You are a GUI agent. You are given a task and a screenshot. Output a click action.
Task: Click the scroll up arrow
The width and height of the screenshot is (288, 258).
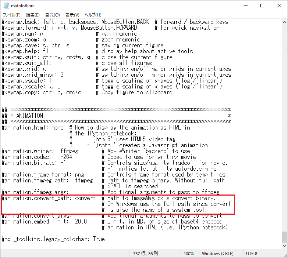tap(284, 22)
